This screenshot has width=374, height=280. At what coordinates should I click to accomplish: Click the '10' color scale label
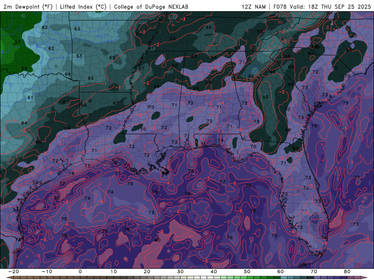(x=114, y=272)
